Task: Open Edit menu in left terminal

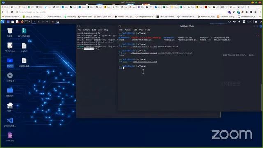Action: pos(94,30)
